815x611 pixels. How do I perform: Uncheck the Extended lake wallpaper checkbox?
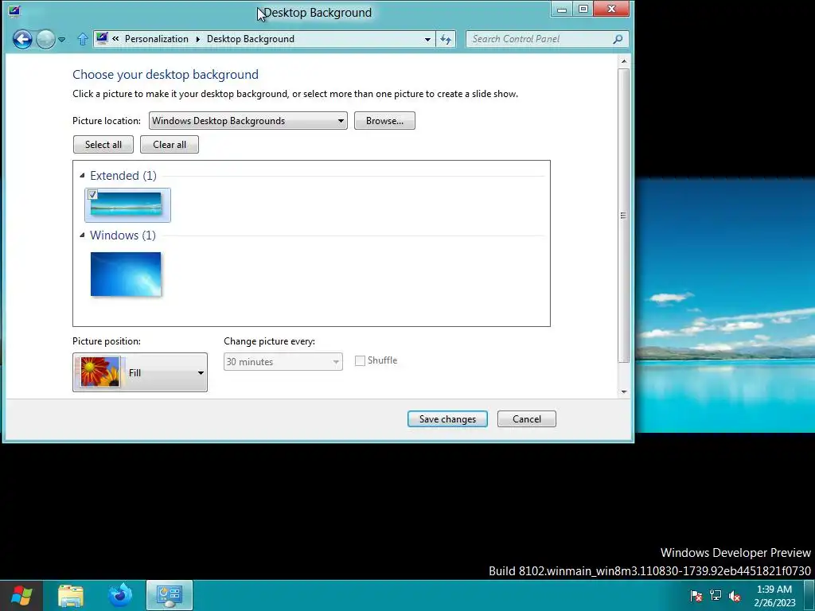tap(92, 195)
